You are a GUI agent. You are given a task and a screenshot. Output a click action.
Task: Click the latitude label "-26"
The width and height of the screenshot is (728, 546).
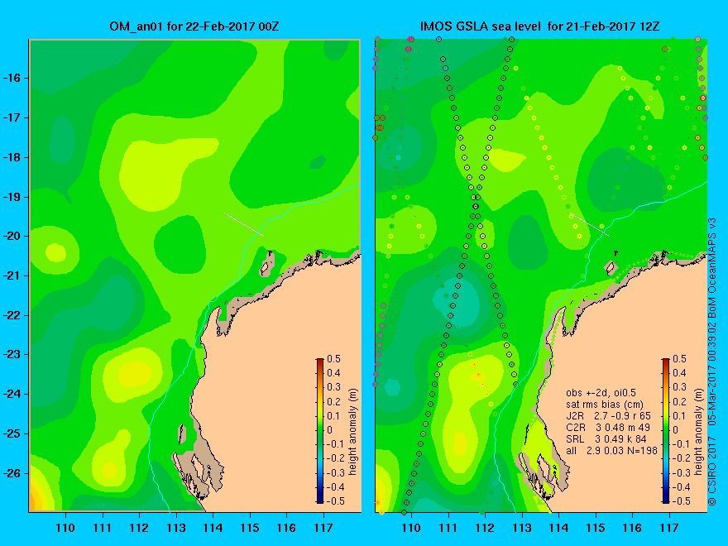point(12,473)
